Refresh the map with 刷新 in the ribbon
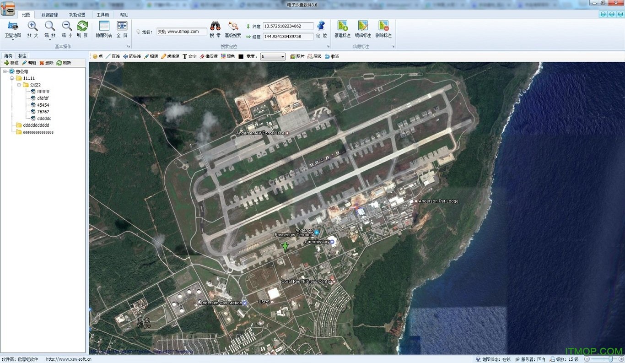The image size is (625, 363). [x=82, y=29]
